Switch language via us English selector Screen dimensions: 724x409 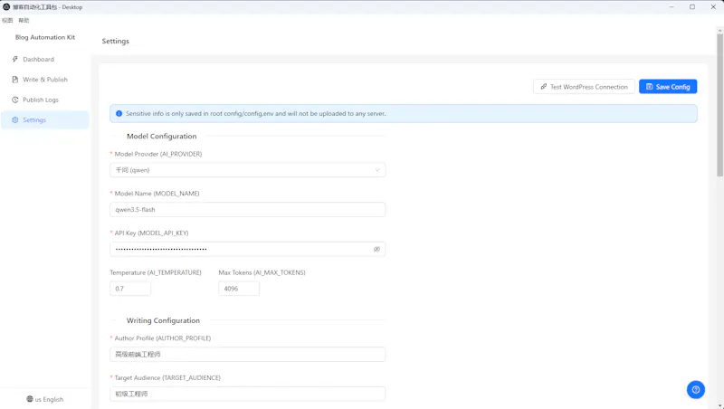[44, 399]
